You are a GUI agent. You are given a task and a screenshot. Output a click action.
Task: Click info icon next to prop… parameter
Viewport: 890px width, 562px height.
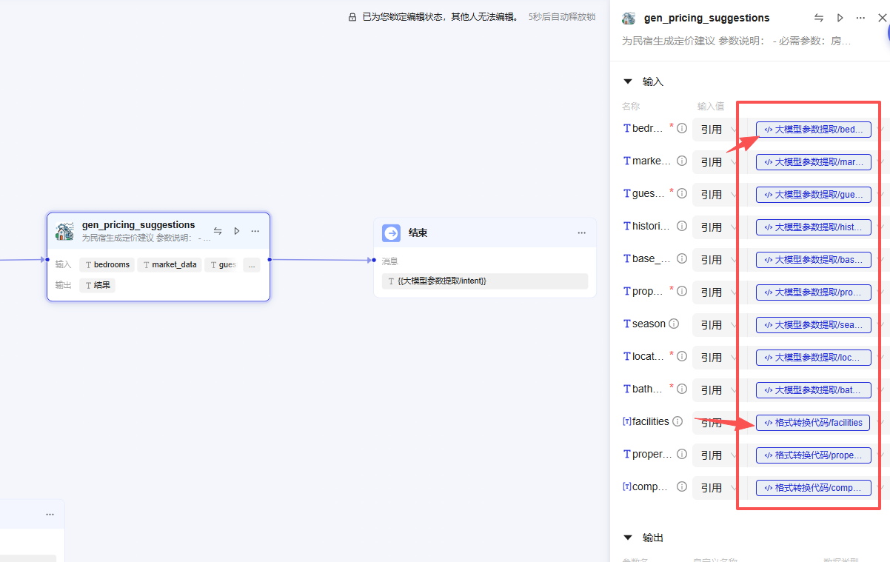[682, 291]
